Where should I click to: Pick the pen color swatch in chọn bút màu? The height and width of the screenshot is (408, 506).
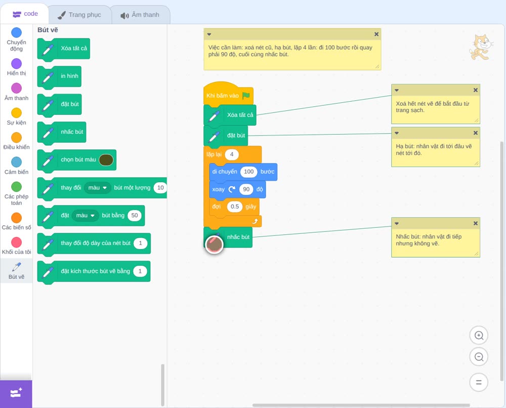coord(106,160)
